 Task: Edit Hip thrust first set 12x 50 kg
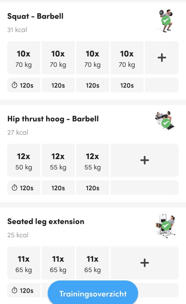click(24, 160)
